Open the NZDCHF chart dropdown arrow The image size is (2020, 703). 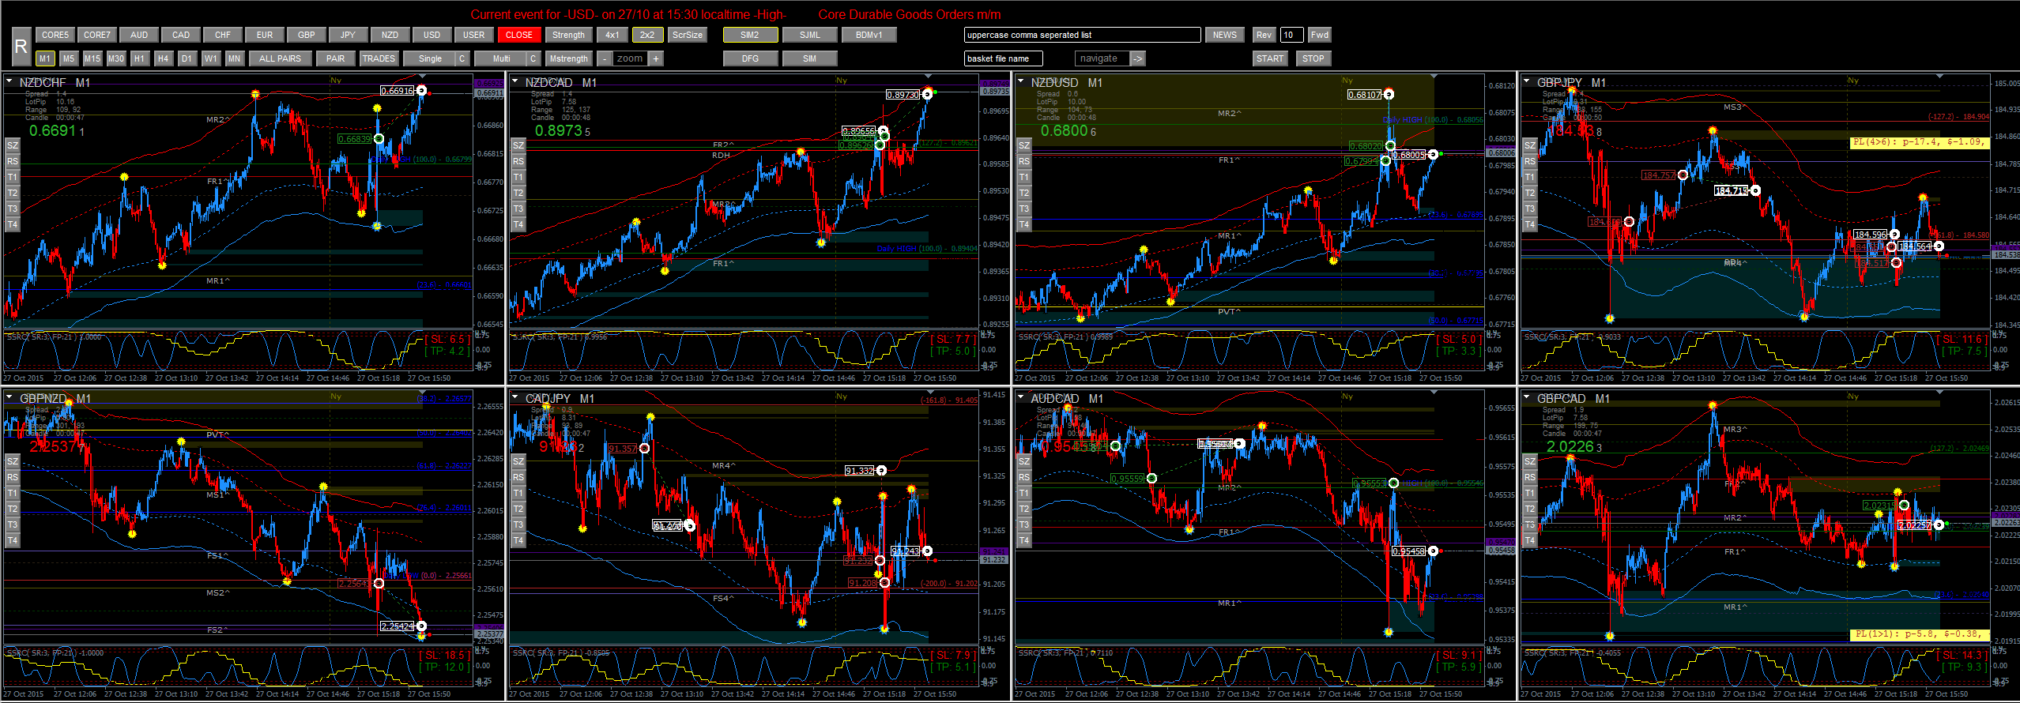[9, 81]
